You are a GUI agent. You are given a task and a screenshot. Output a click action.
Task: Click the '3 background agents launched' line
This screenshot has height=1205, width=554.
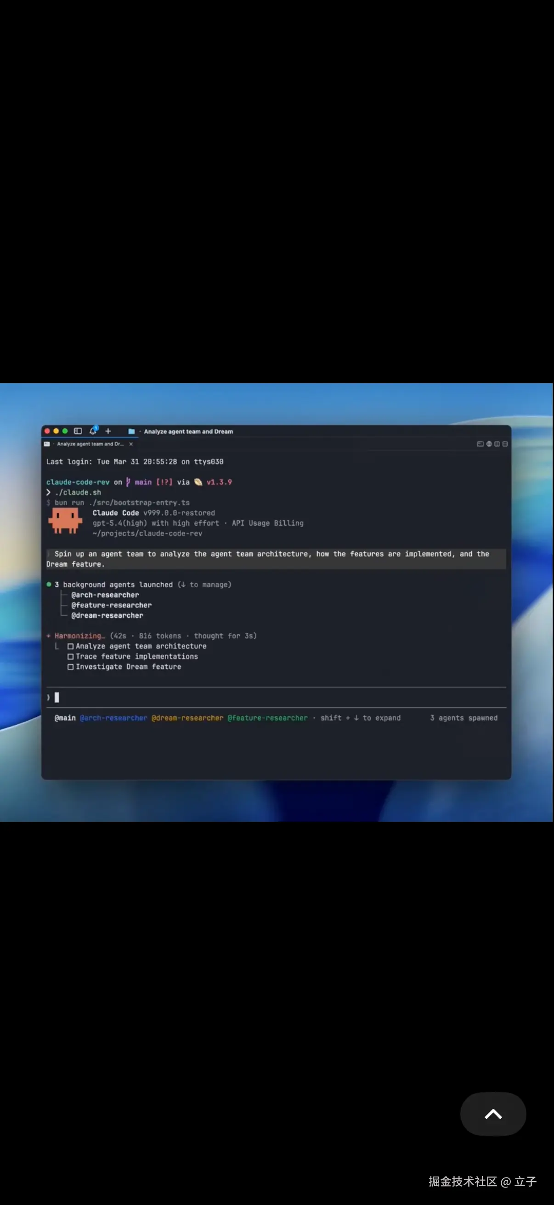[139, 585]
